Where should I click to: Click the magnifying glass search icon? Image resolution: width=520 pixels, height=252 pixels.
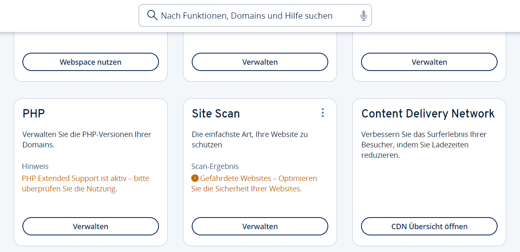pyautogui.click(x=152, y=15)
